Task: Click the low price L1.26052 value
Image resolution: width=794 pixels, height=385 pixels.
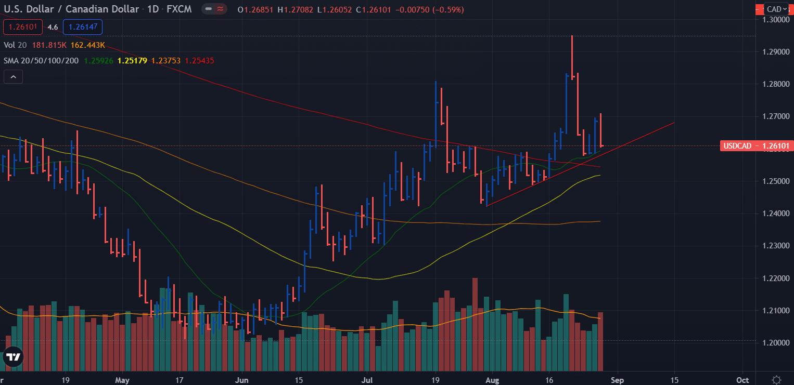Action: [x=336, y=10]
